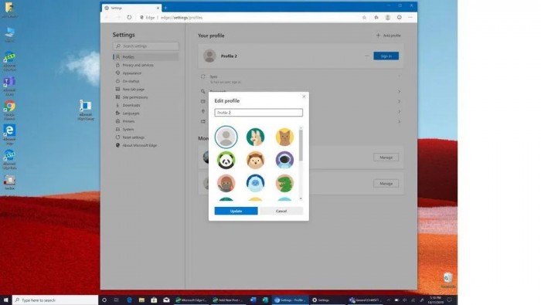Click the Search settings box
Image resolution: width=541 pixels, height=305 pixels.
(145, 46)
